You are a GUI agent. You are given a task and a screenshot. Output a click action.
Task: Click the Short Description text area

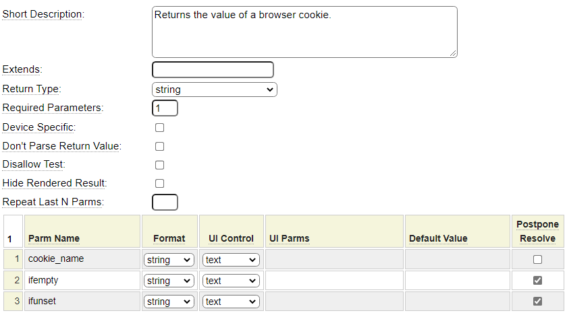[x=304, y=32]
